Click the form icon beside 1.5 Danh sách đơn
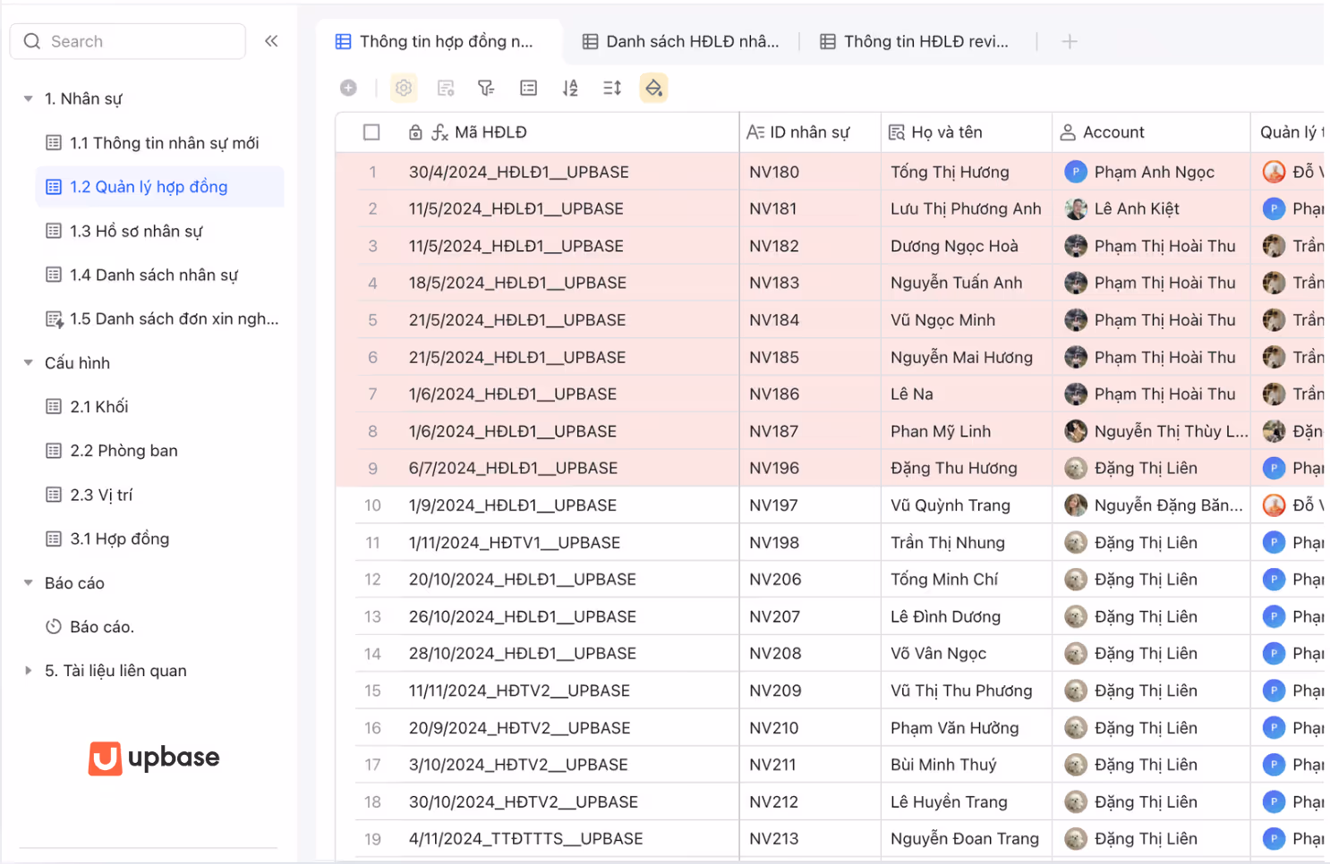Screen dimensions: 1330x864 55,319
